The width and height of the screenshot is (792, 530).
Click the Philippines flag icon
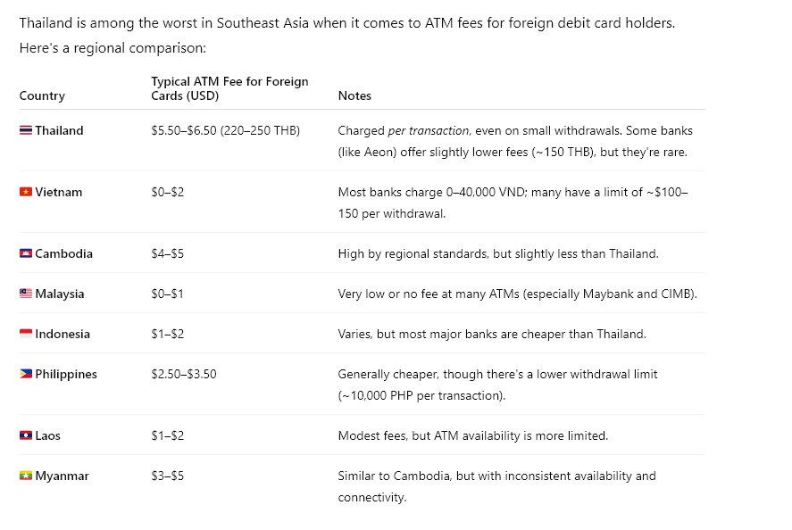pyautogui.click(x=26, y=374)
